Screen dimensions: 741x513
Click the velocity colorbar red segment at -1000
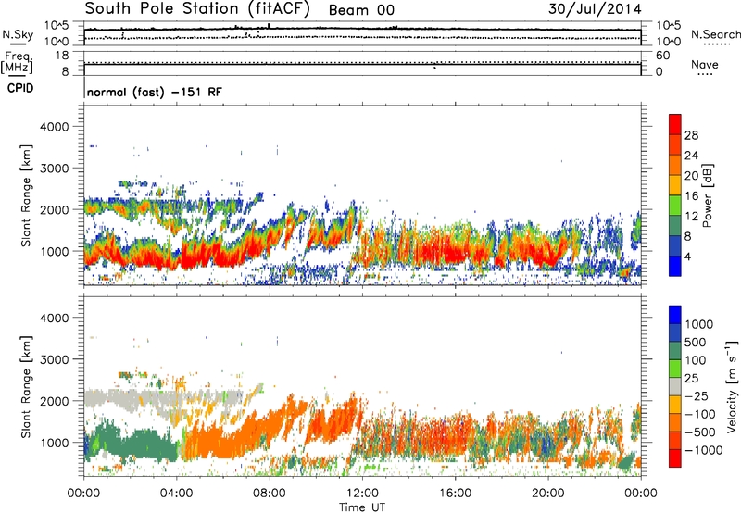click(675, 458)
